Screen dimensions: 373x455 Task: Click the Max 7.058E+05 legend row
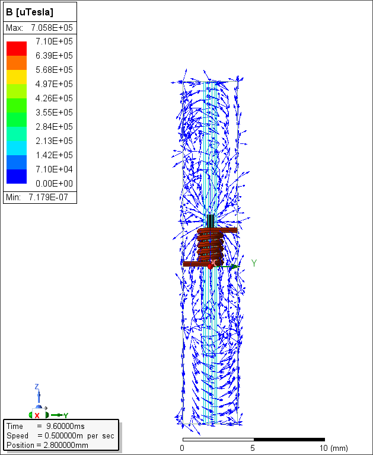[39, 28]
